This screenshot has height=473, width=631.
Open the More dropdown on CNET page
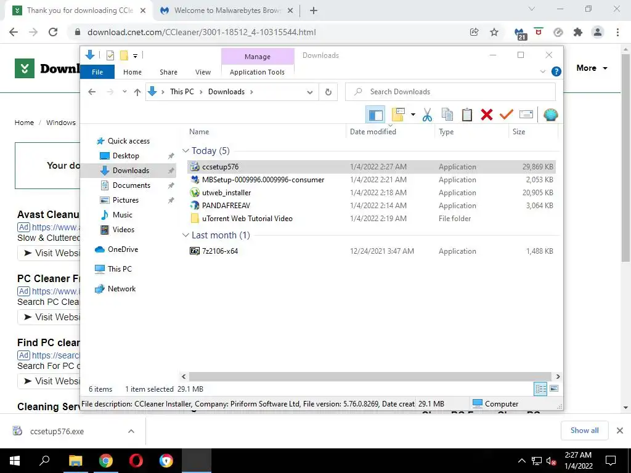[x=592, y=68]
